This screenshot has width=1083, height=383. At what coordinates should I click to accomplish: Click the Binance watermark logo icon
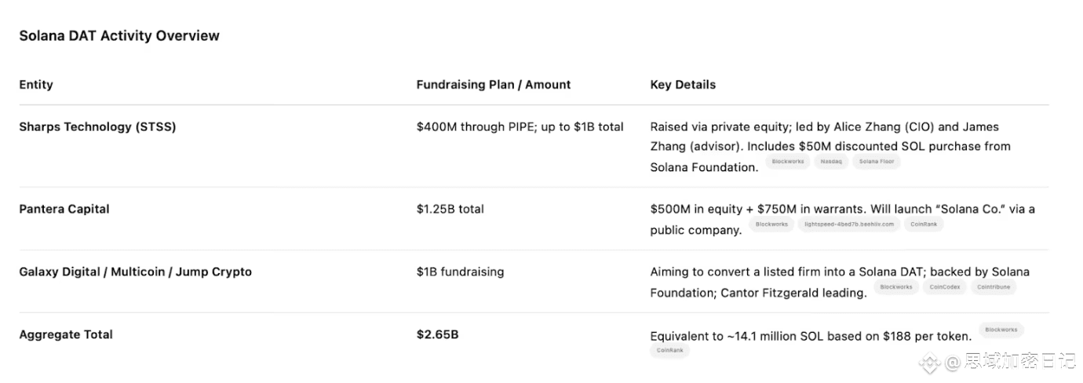click(930, 362)
